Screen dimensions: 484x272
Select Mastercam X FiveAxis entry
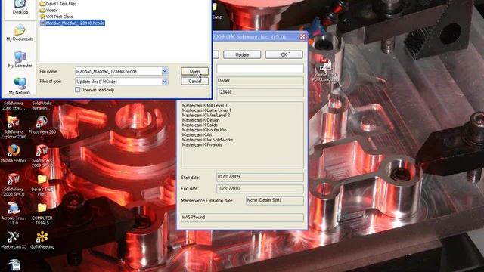click(202, 145)
